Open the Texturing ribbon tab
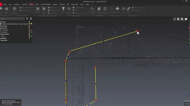Screen dimensions: 190x106 point(62,4)
